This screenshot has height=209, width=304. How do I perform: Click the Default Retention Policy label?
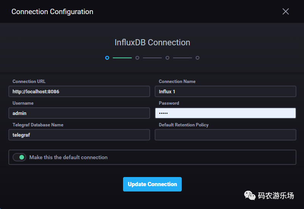coord(184,125)
